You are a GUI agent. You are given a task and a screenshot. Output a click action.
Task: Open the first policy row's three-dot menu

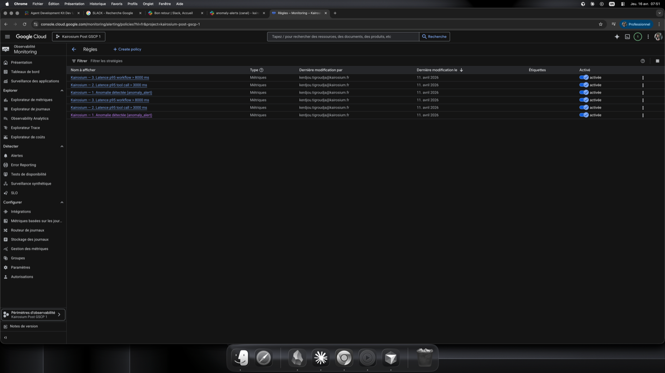pyautogui.click(x=643, y=78)
